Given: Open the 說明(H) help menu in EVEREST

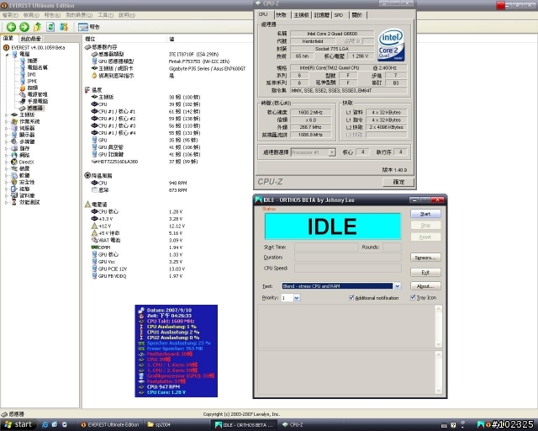Looking at the screenshot, I should (127, 15).
